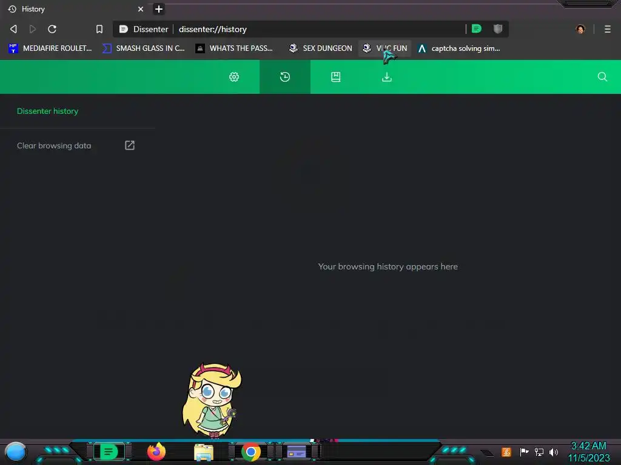Click the Java update tray icon

pos(506,452)
